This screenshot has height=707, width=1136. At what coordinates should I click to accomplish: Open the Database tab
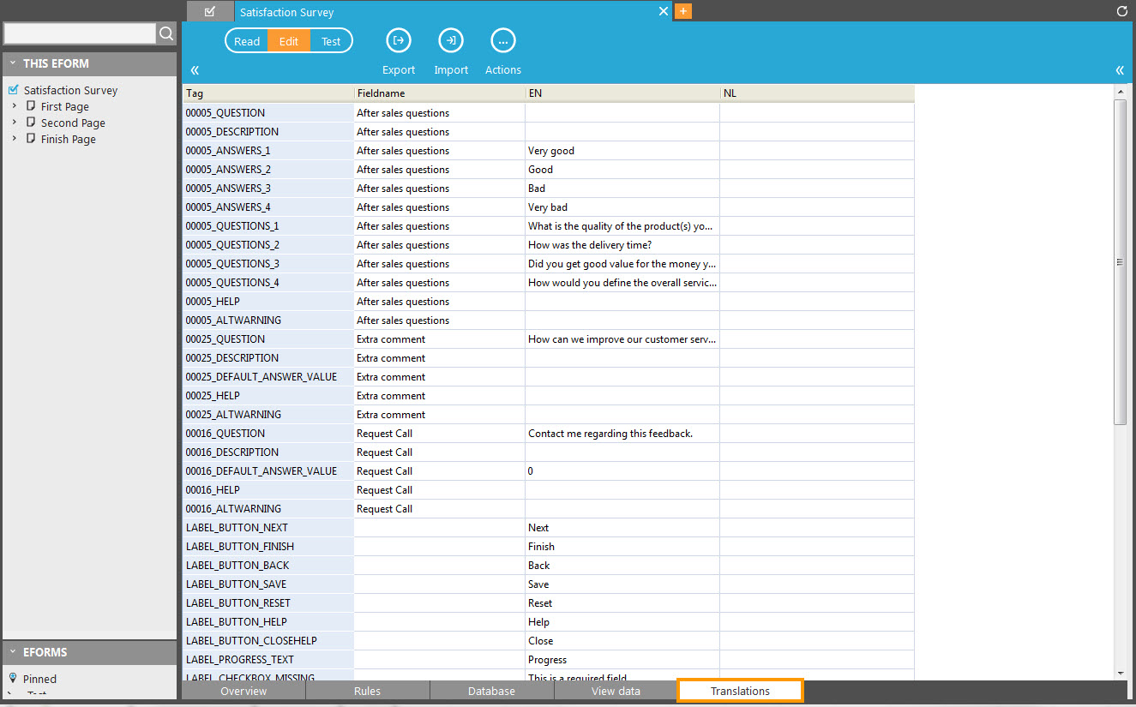[491, 691]
